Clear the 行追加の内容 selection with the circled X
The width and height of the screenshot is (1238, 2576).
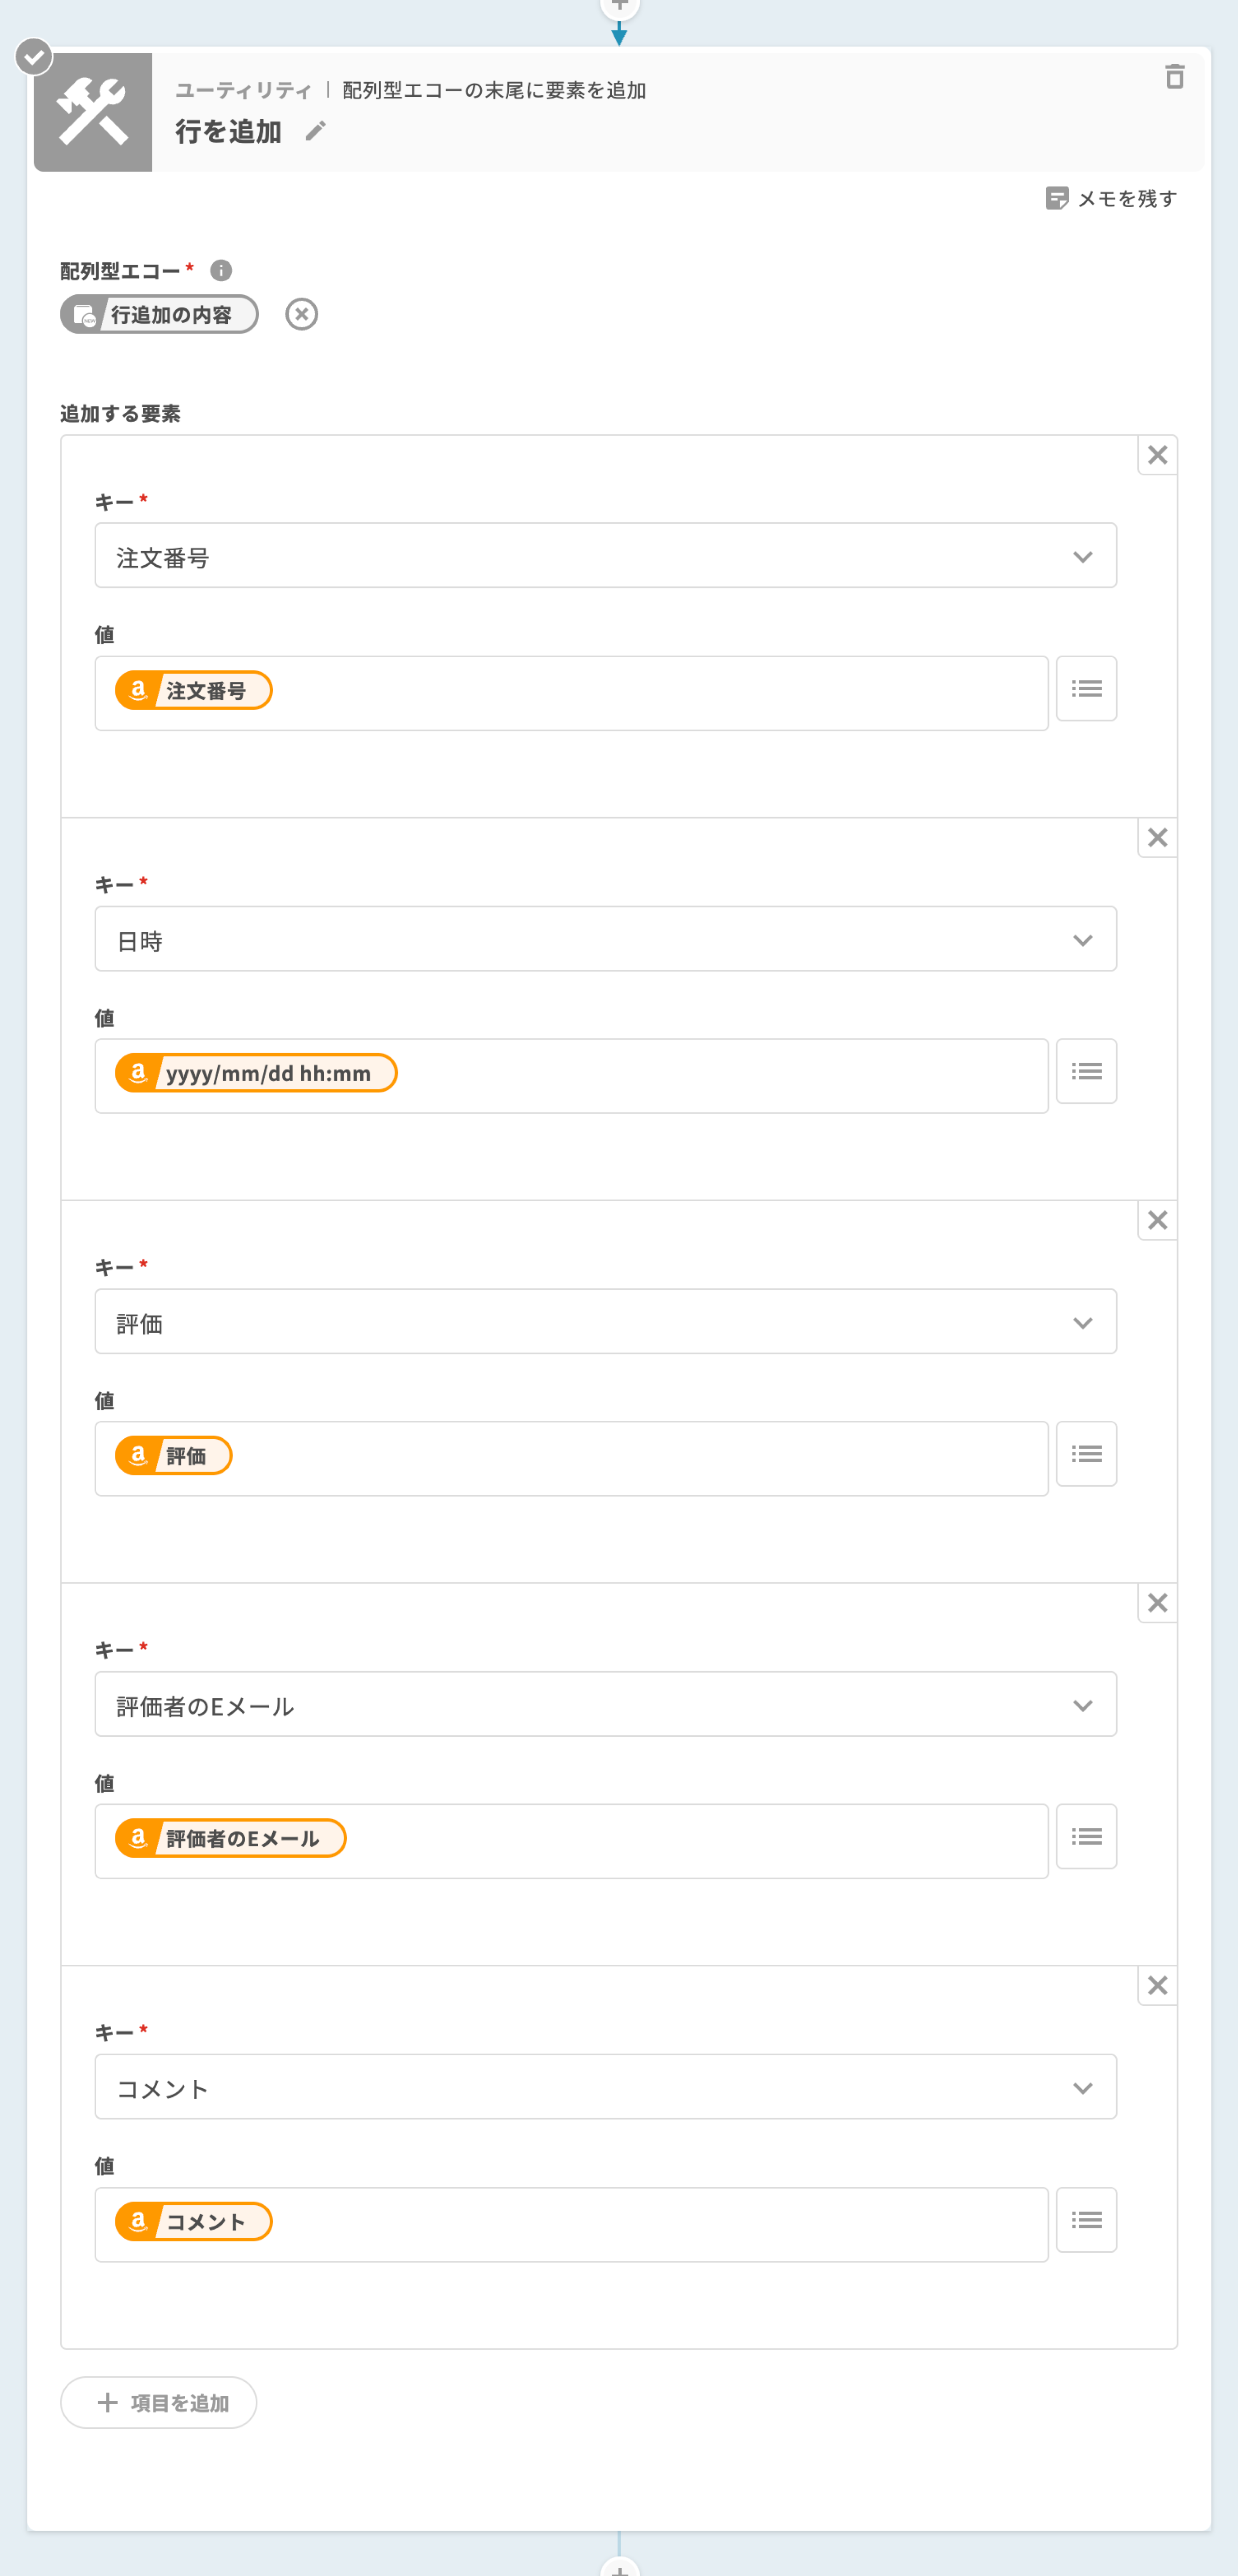click(x=301, y=314)
